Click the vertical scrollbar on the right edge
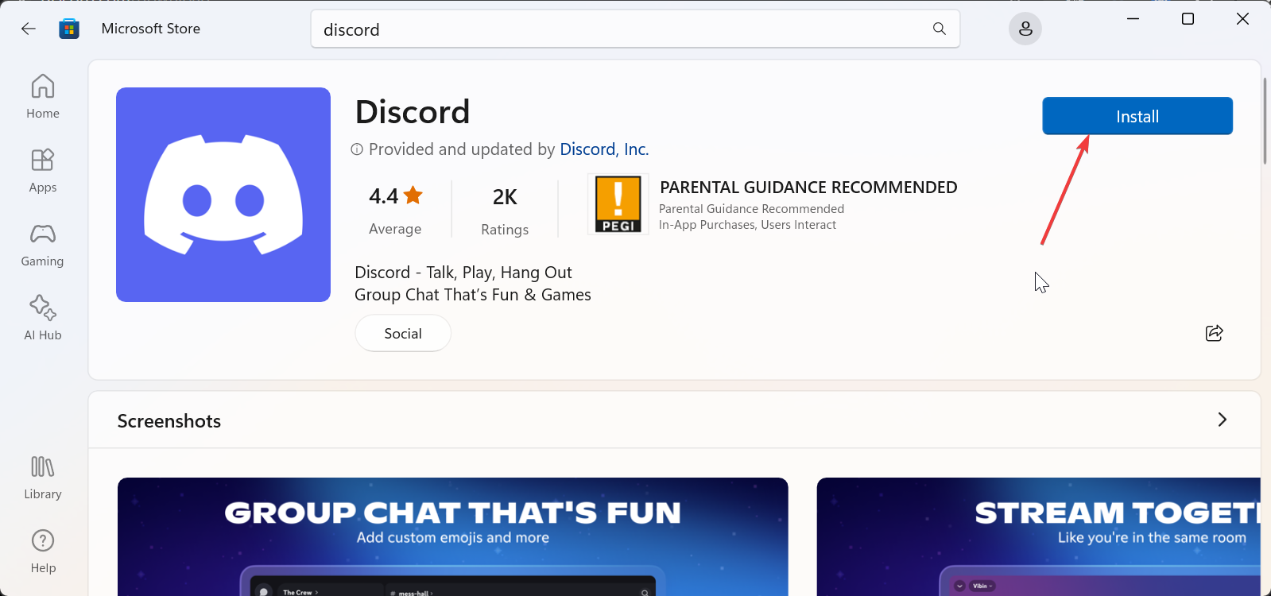The width and height of the screenshot is (1271, 596). [x=1265, y=121]
